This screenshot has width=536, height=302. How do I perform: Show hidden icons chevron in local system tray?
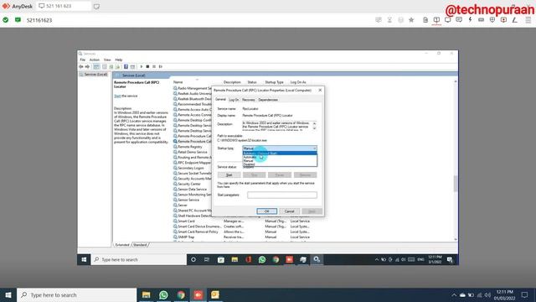(454, 294)
